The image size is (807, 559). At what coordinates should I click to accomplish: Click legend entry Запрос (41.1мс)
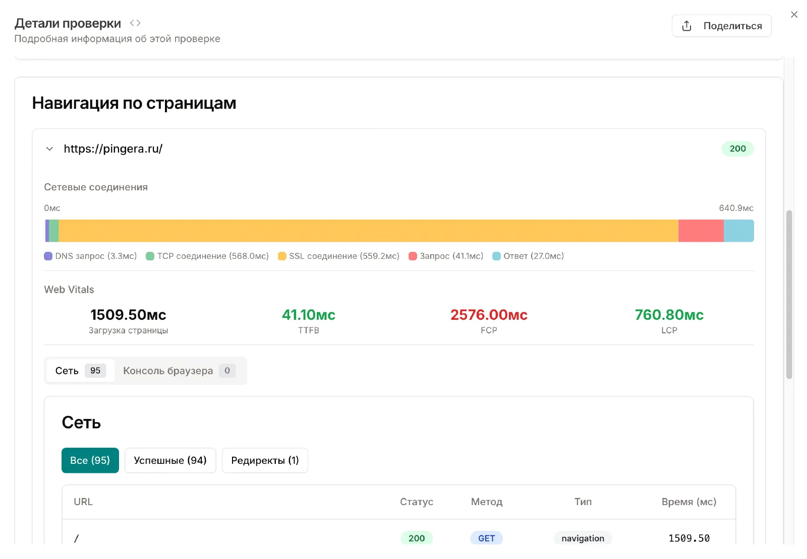click(446, 256)
